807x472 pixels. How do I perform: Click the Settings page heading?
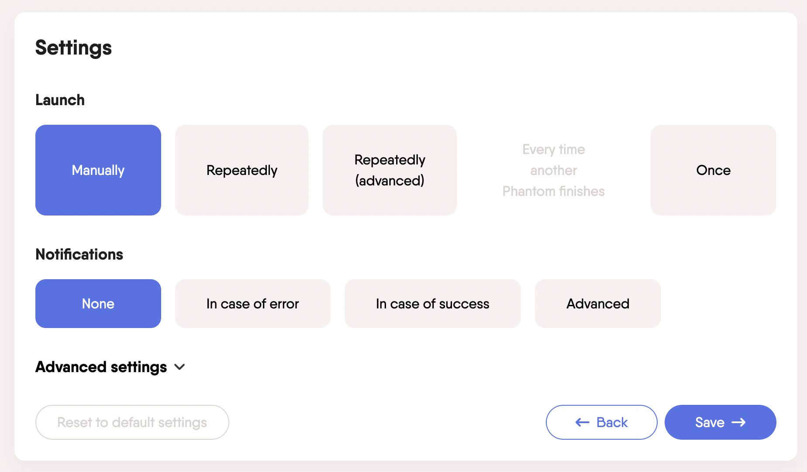(73, 48)
